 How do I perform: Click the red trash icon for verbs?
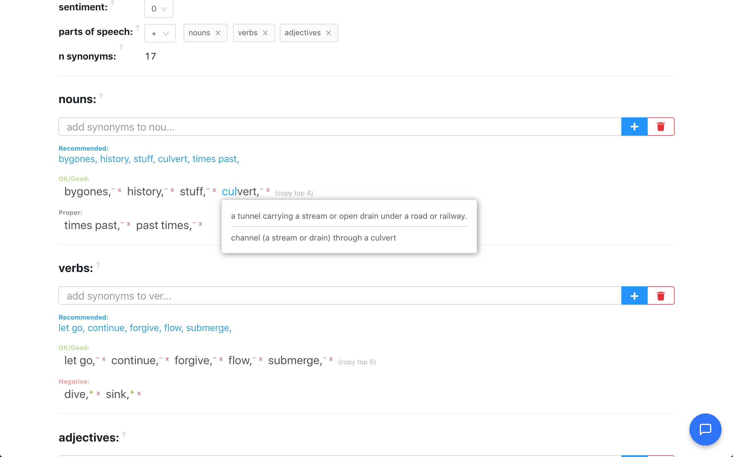(661, 296)
